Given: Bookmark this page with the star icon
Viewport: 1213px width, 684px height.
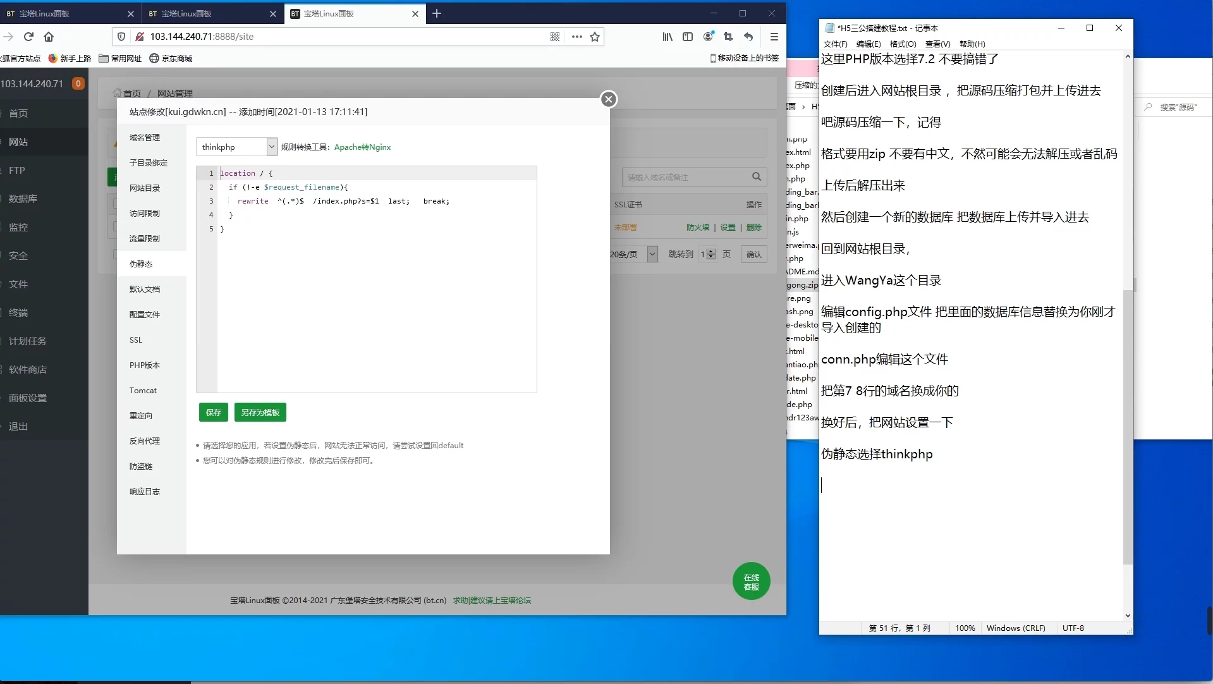Looking at the screenshot, I should click(x=595, y=37).
